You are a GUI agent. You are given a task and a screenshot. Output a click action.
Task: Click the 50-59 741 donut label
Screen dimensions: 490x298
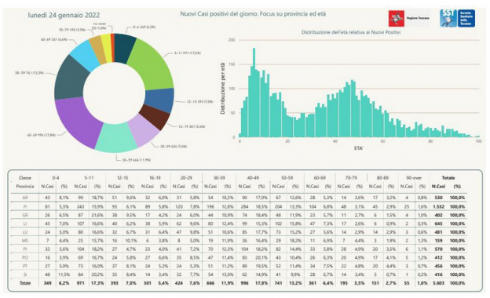tap(30, 73)
